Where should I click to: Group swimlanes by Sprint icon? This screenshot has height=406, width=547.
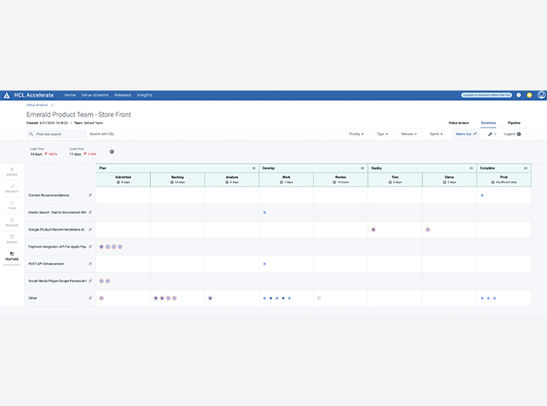(x=12, y=239)
